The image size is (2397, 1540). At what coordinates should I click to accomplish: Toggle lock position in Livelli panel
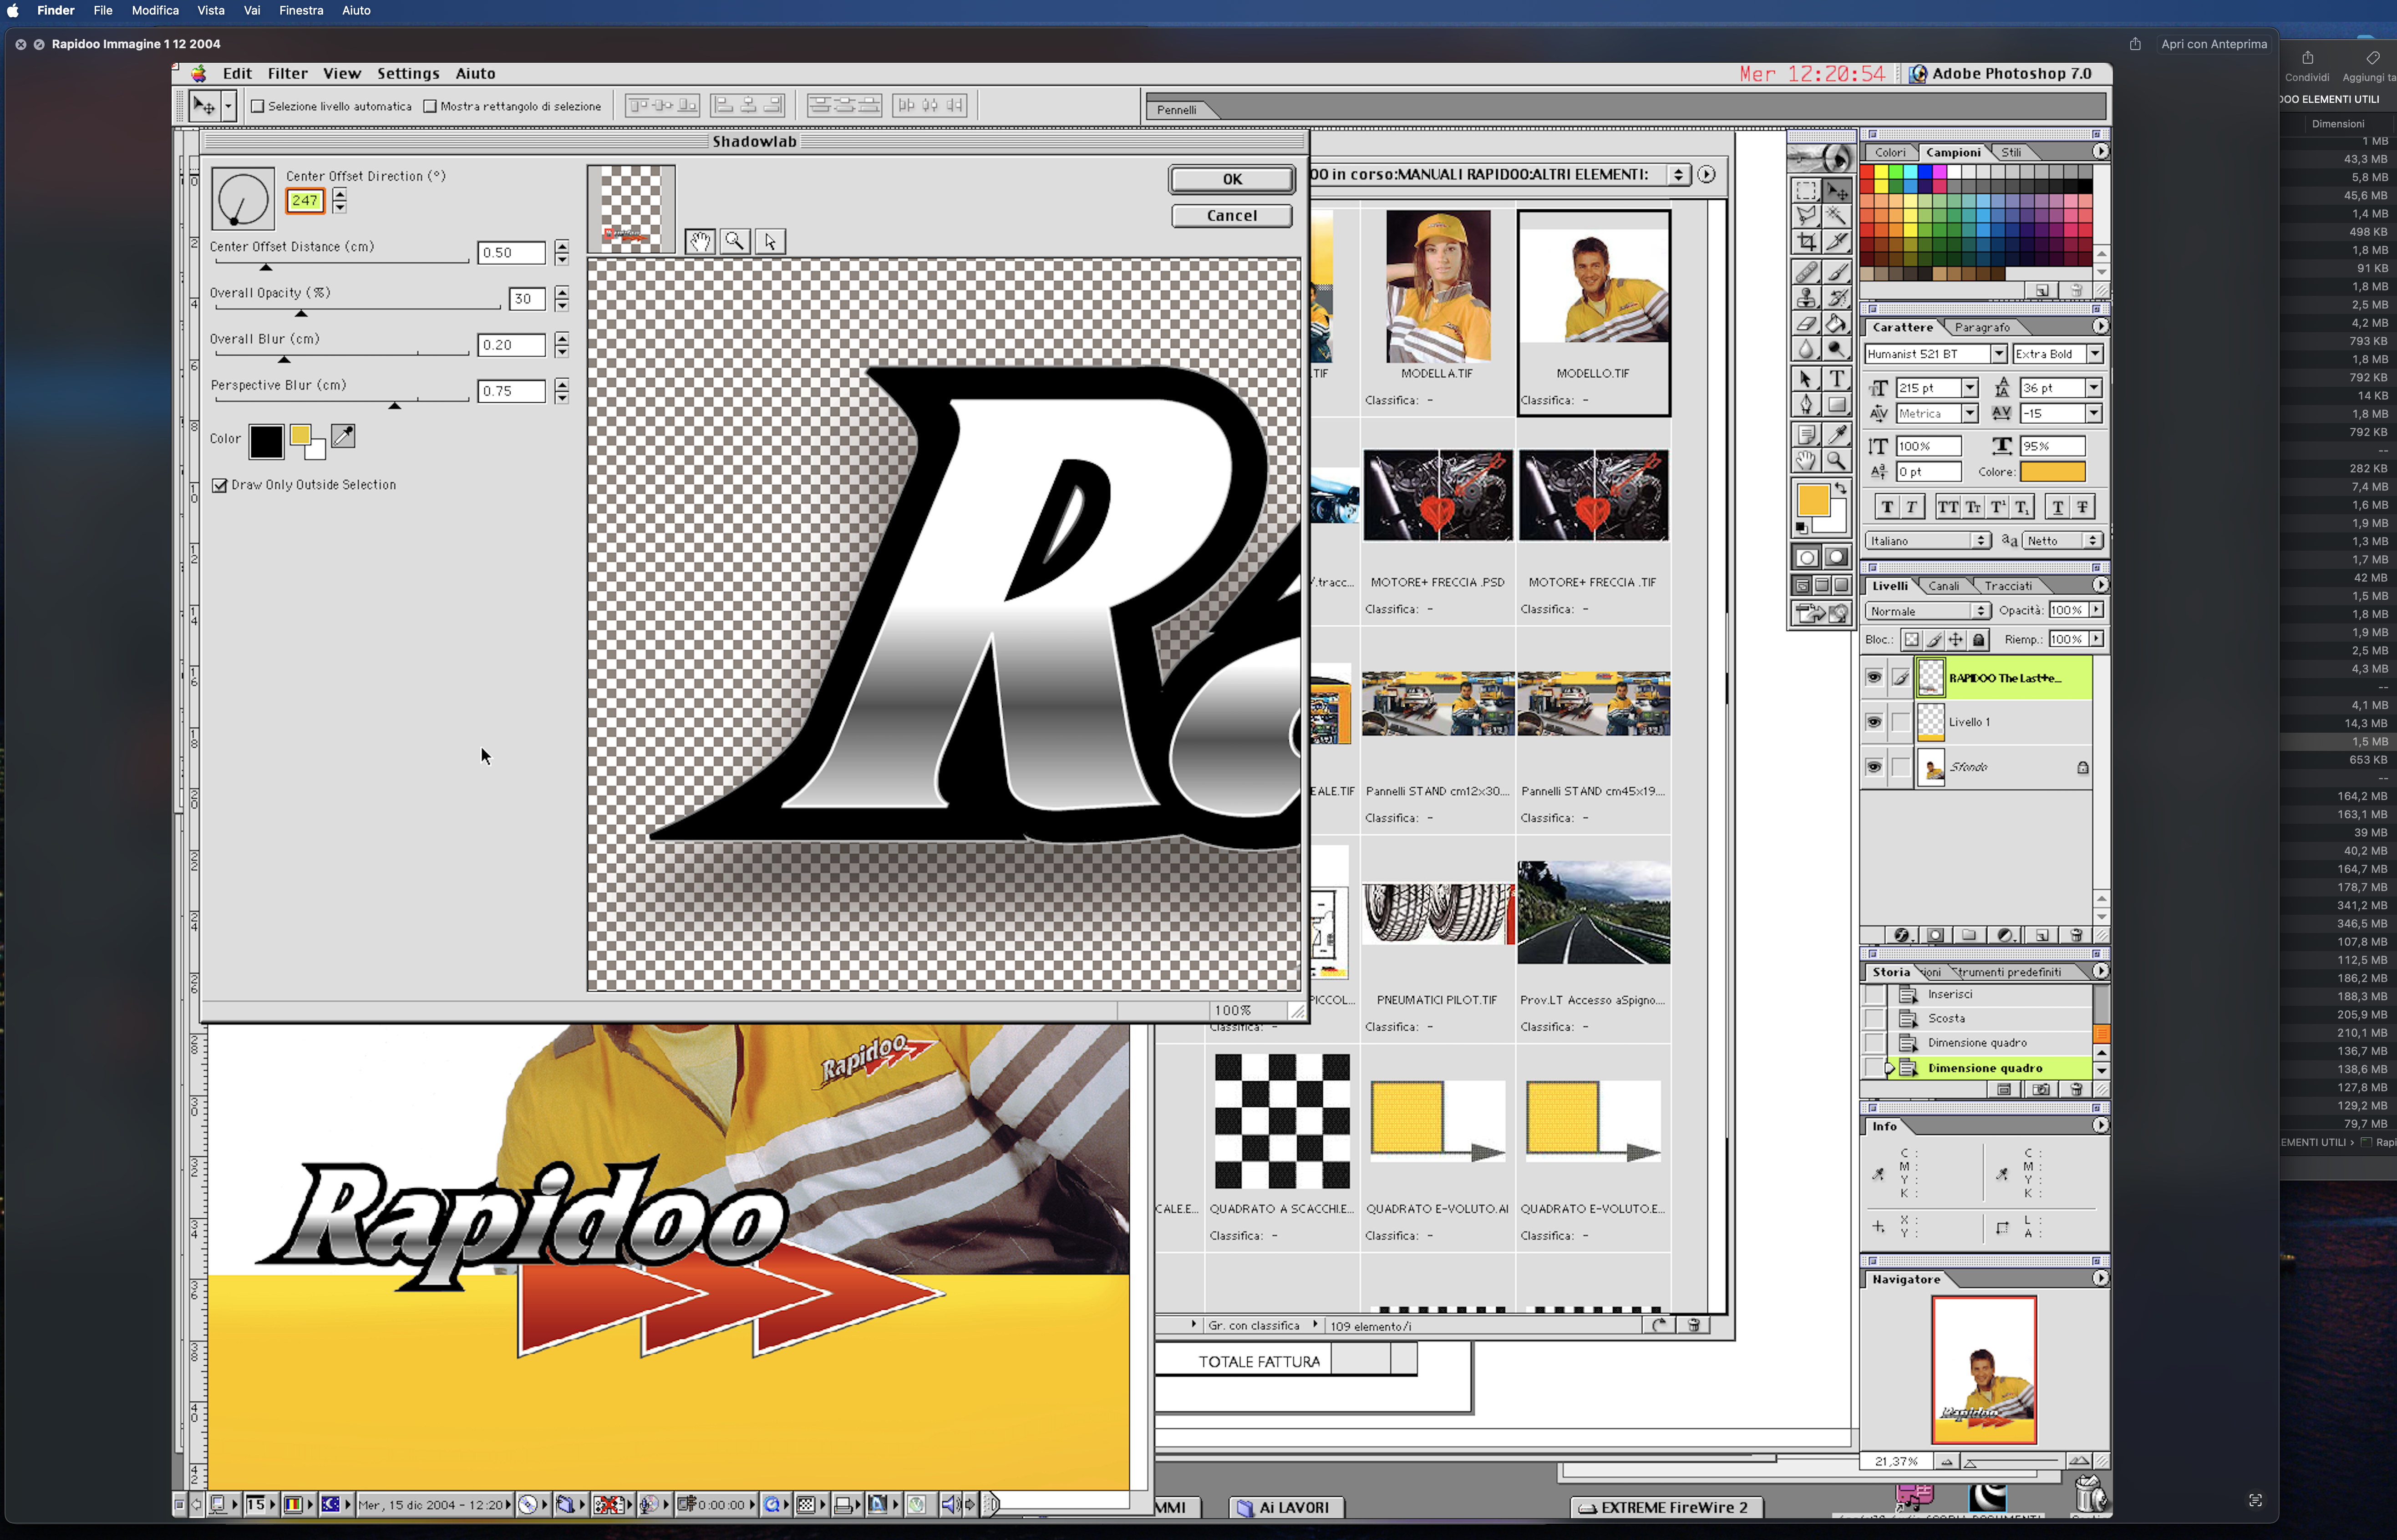point(1956,640)
